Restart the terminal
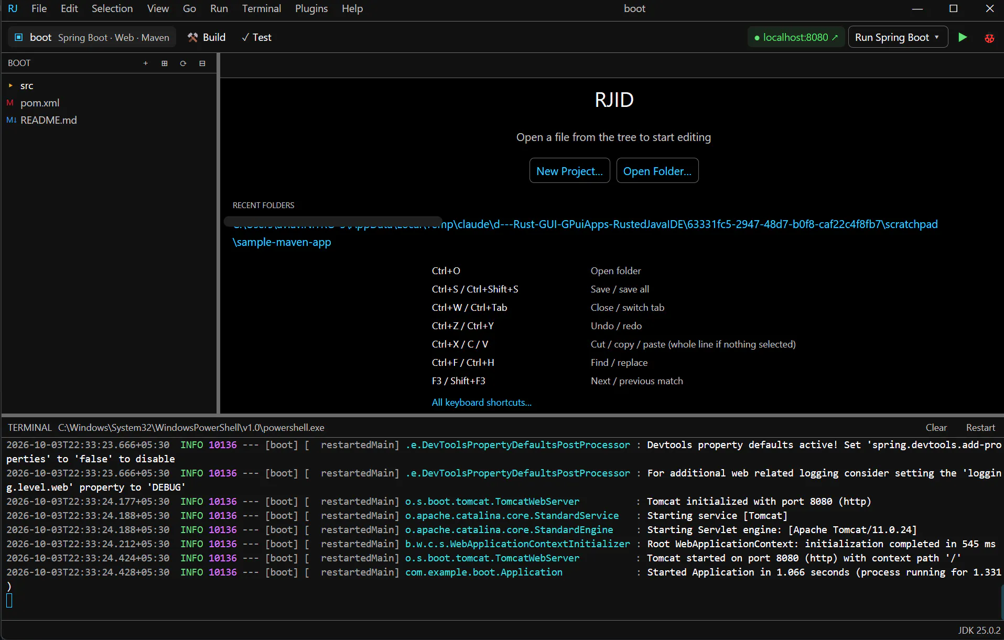Viewport: 1004px width, 640px height. [x=980, y=427]
